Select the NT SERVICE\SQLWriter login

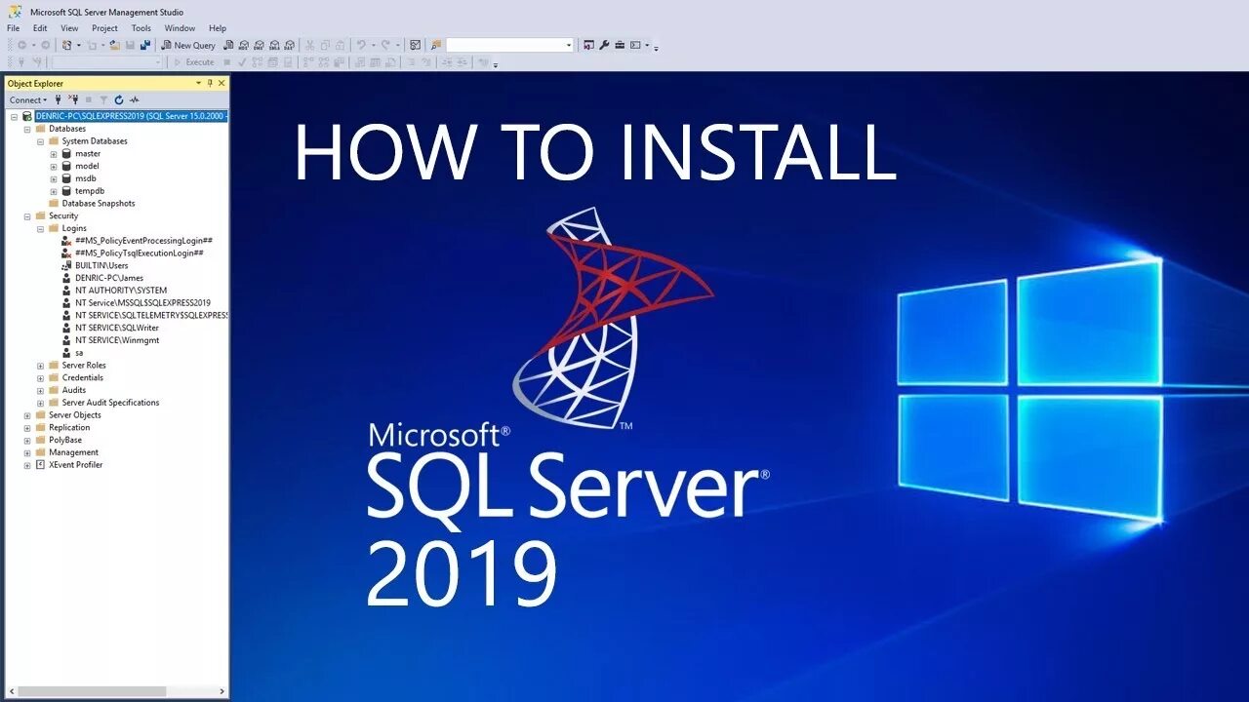pyautogui.click(x=117, y=328)
